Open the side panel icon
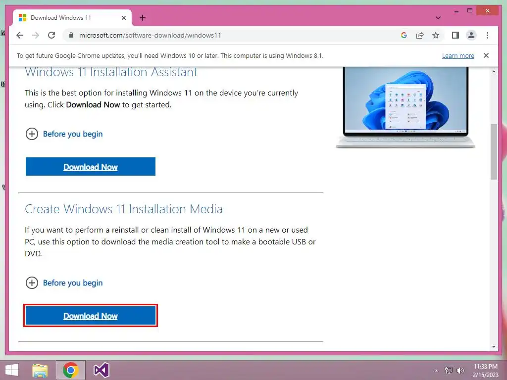Viewport: 507px width, 380px height. (x=456, y=35)
